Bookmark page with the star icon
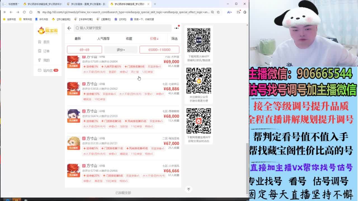The image size is (358, 201). pyautogui.click(x=218, y=12)
